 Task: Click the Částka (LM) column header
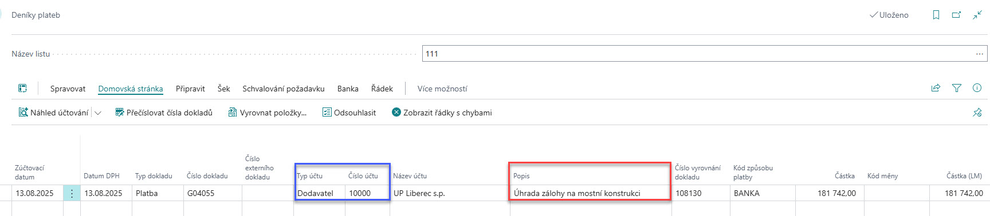(x=964, y=176)
